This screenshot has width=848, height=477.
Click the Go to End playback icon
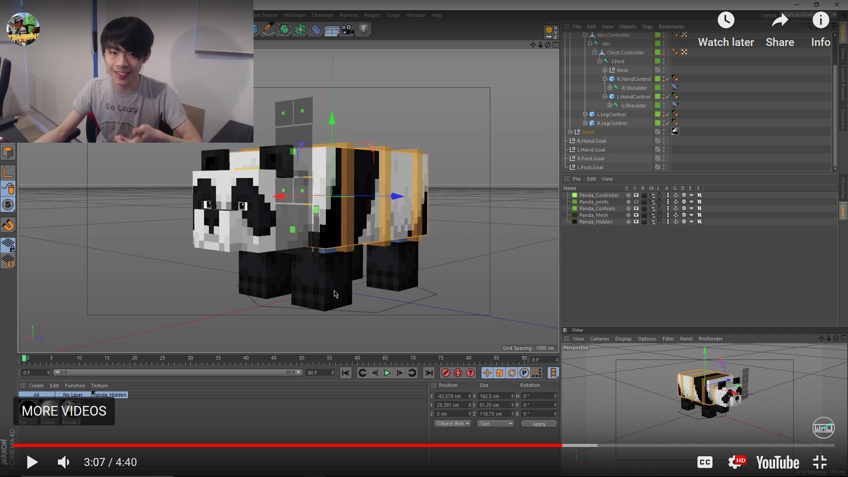pos(429,373)
